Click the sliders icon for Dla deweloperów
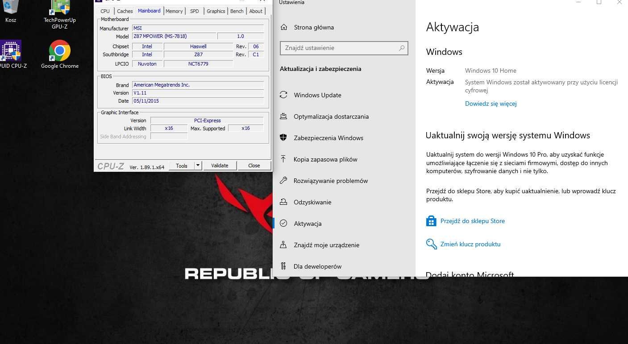628x344 pixels. (x=283, y=266)
